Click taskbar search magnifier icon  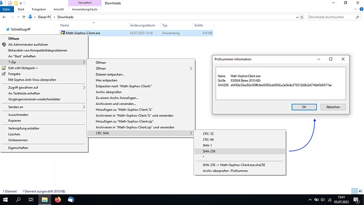point(18,200)
